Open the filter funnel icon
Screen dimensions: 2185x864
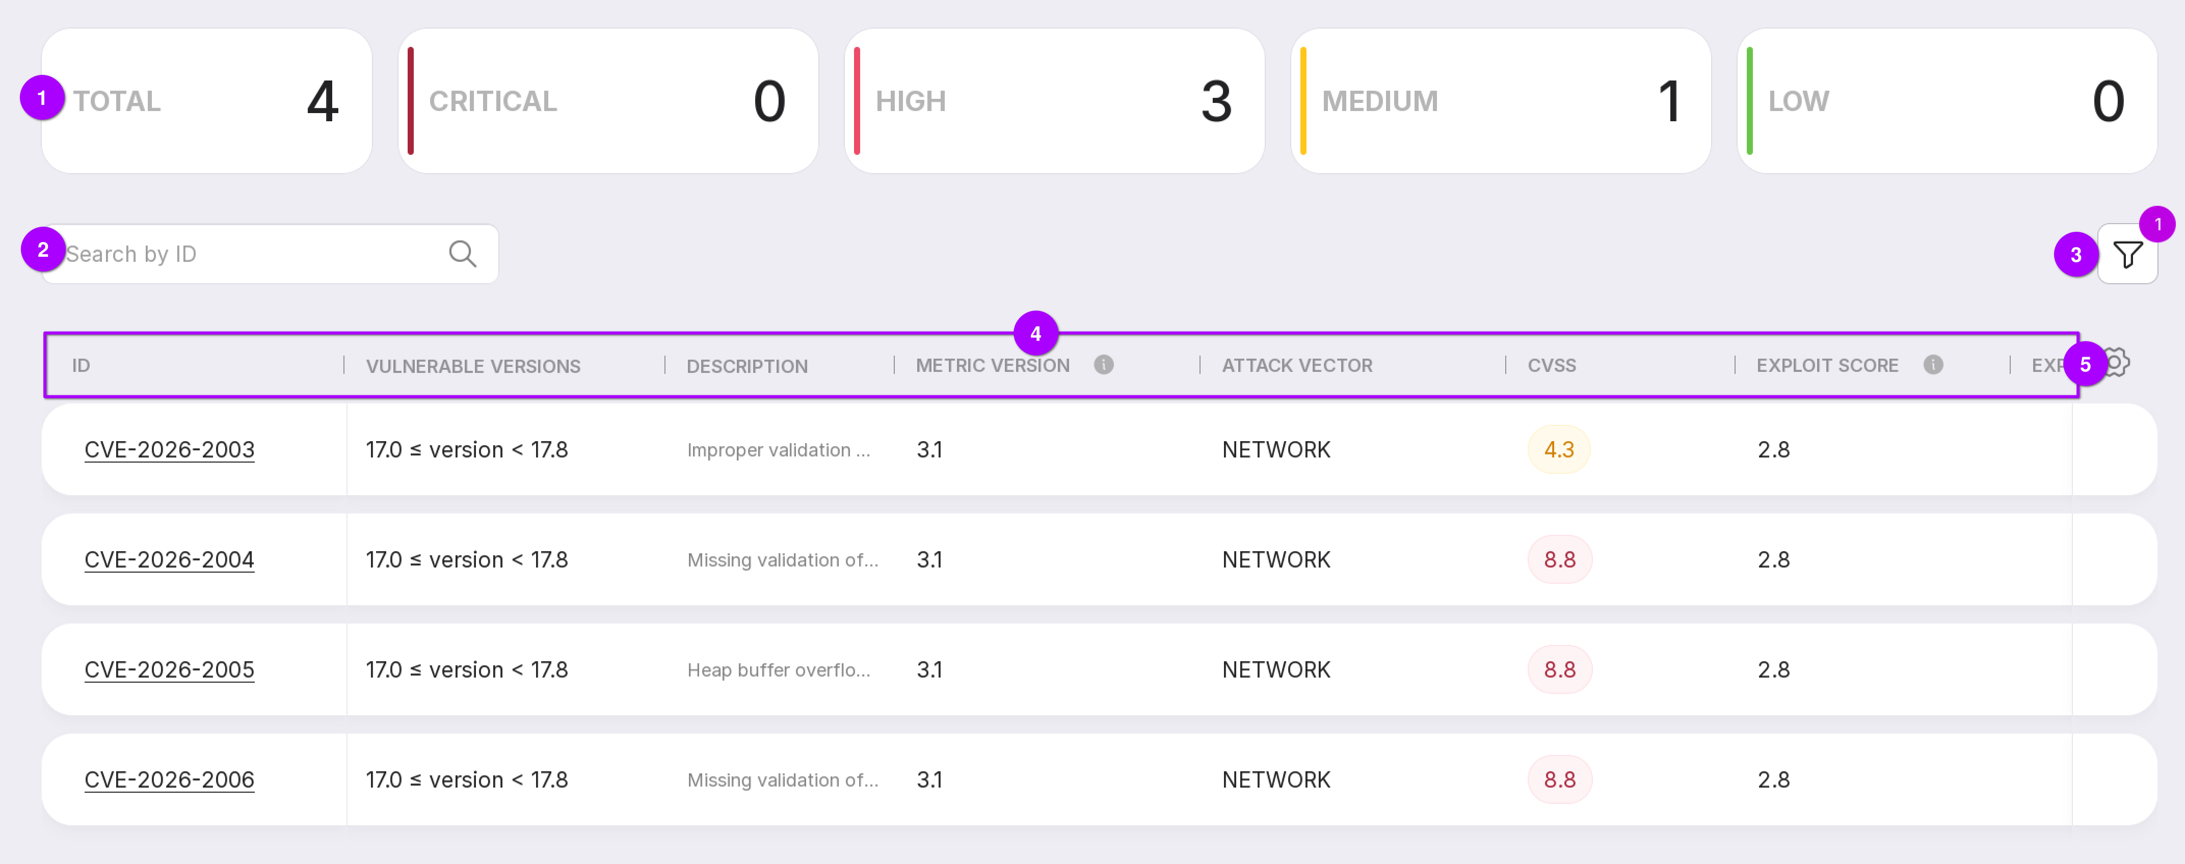2127,254
